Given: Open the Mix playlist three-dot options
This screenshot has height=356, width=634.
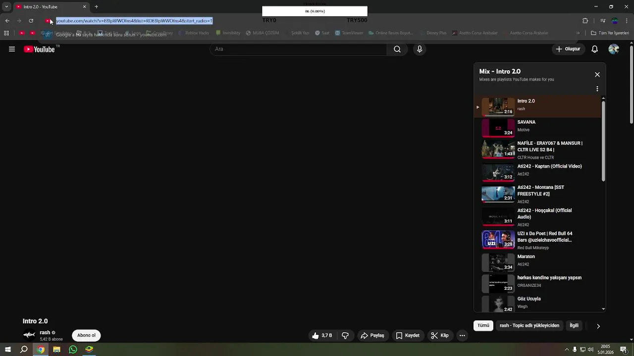Looking at the screenshot, I should pos(597,89).
